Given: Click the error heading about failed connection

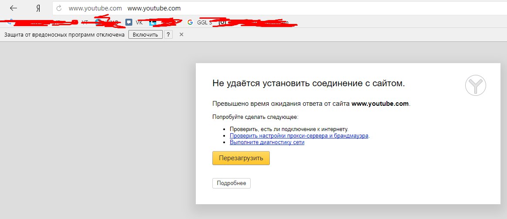Looking at the screenshot, I should (308, 83).
